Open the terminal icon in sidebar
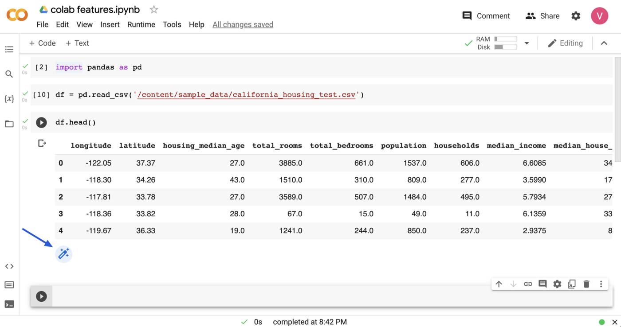621x327 pixels. pyautogui.click(x=9, y=304)
